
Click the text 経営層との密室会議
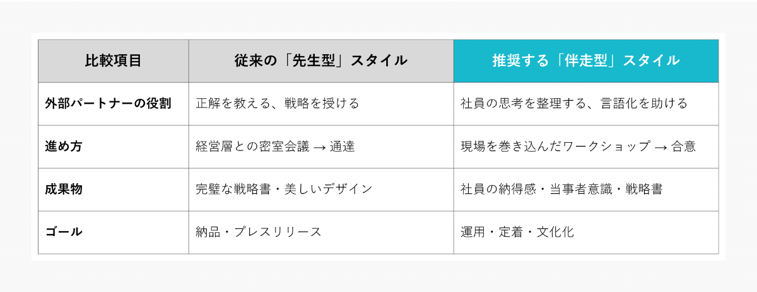pyautogui.click(x=252, y=147)
